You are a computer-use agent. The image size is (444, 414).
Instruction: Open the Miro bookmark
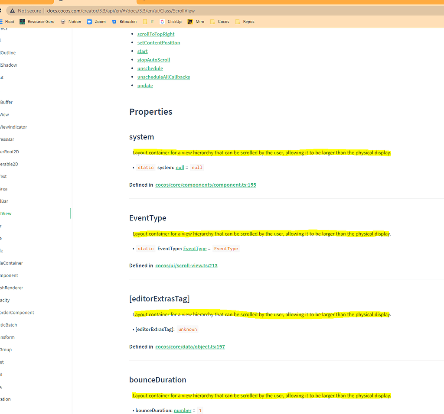[196, 22]
